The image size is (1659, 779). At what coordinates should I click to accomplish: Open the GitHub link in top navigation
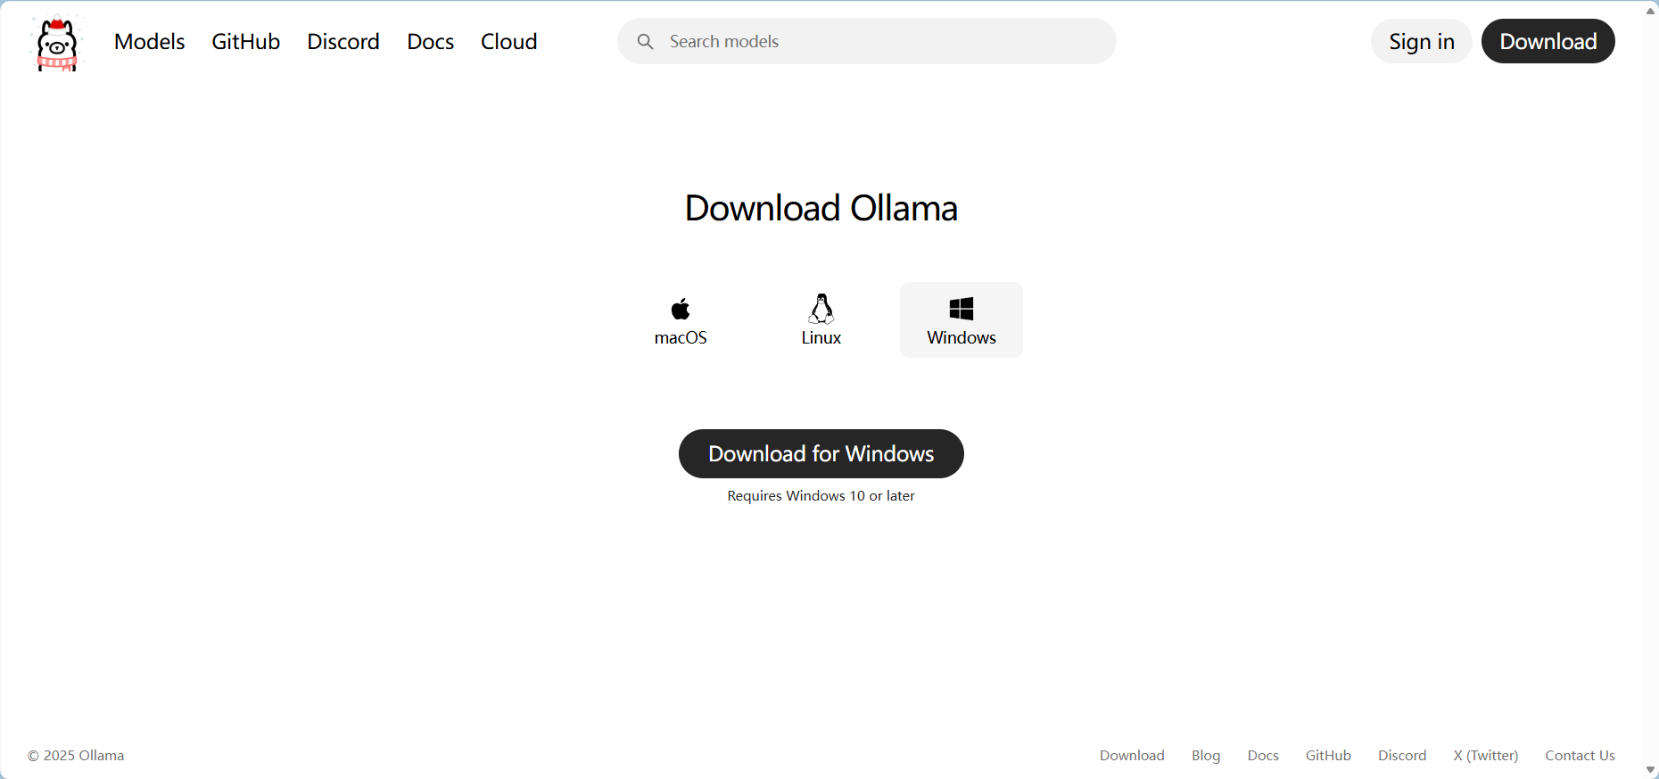(246, 41)
